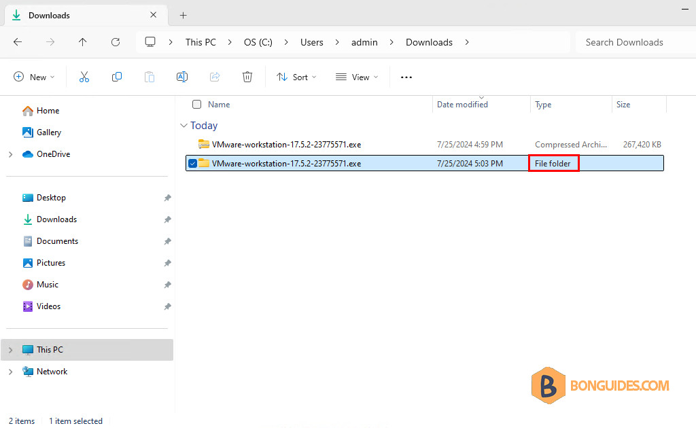
Task: Click the monitor icon in address bar
Action: tap(150, 42)
